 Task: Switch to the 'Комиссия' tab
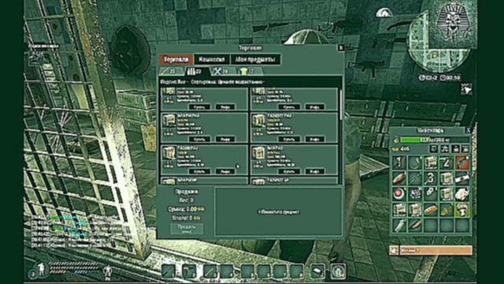point(212,59)
